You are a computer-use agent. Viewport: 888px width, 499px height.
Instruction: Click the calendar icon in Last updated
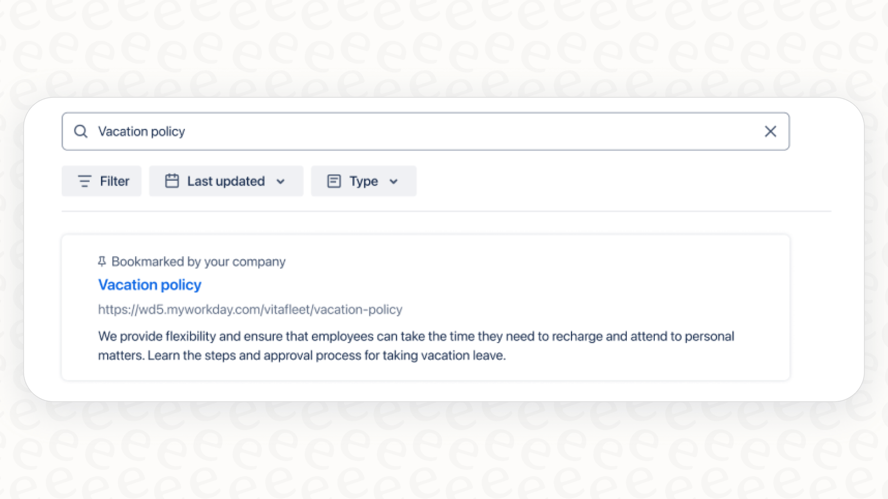tap(172, 181)
